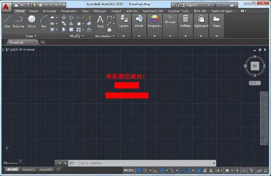The height and width of the screenshot is (176, 271).
Task: Click in the command line input field
Action: (142, 163)
